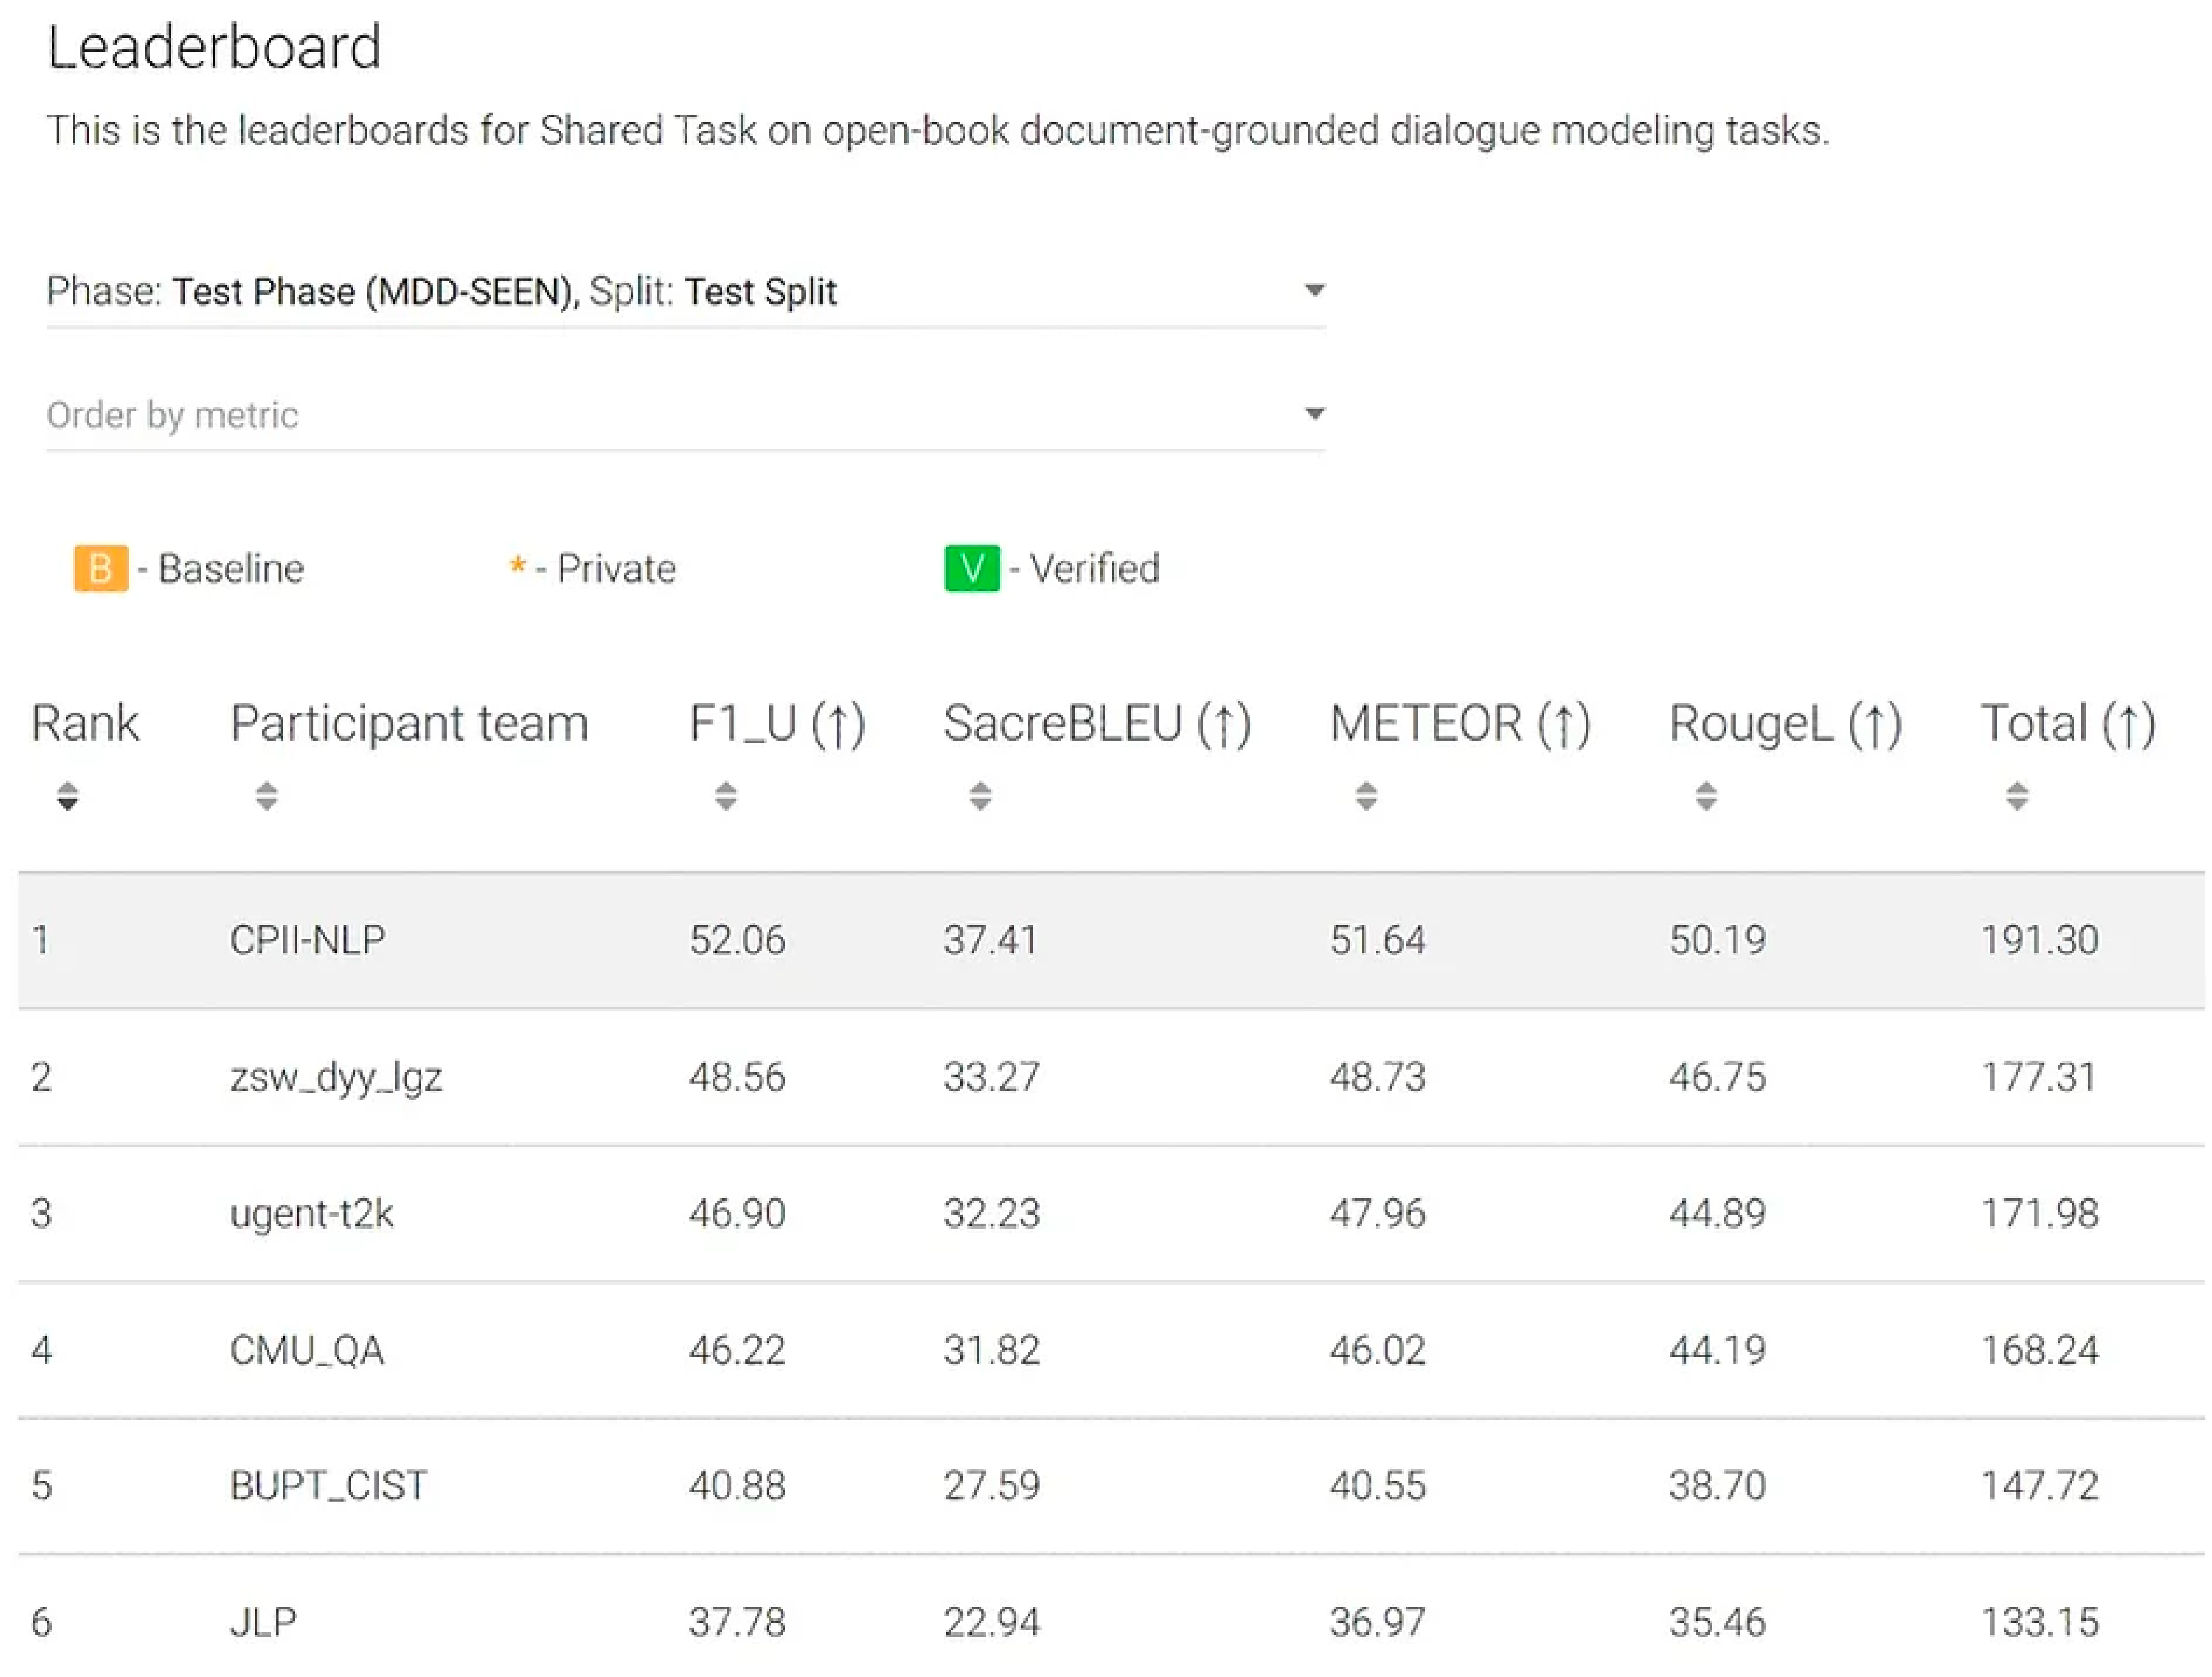Sort by RougeL using arrows
This screenshot has height=1677, width=2212.
(1706, 796)
